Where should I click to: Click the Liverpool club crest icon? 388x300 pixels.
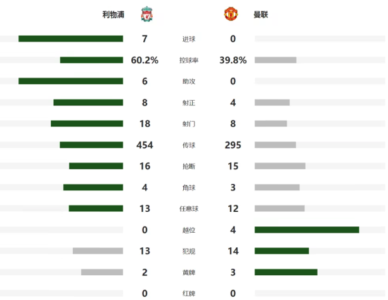coord(146,14)
